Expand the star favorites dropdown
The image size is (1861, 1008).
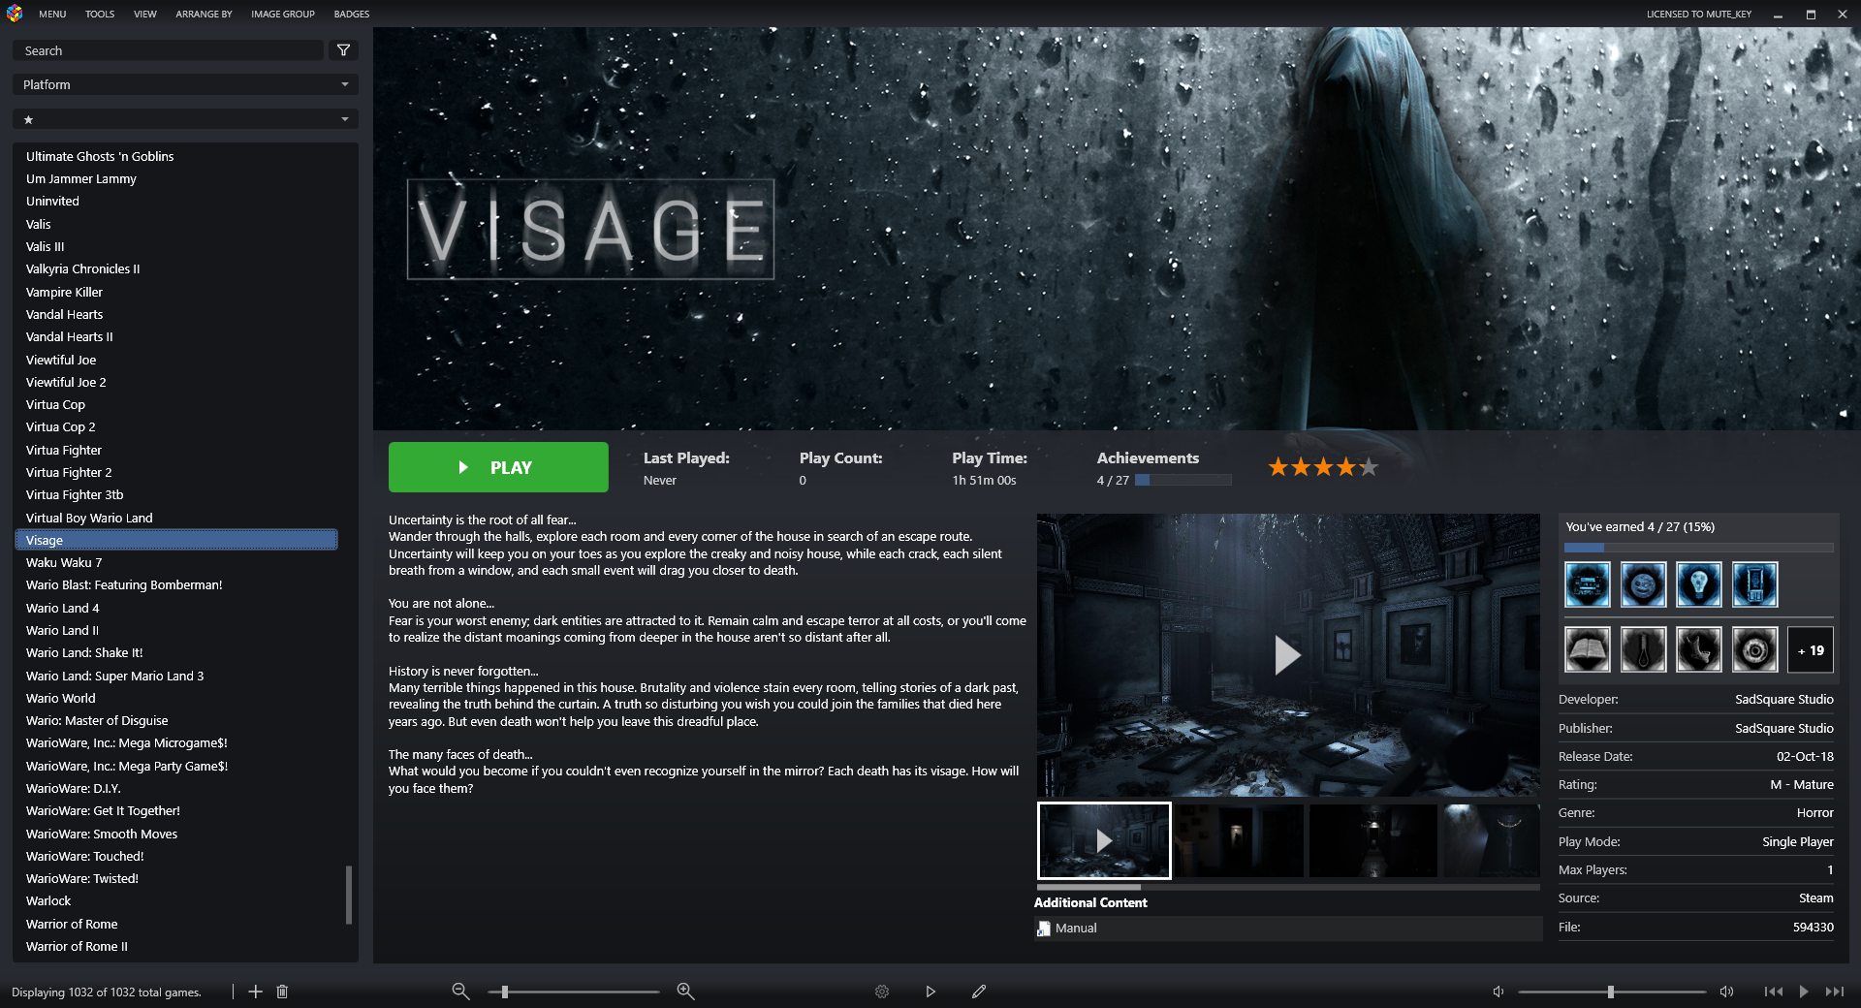click(185, 119)
